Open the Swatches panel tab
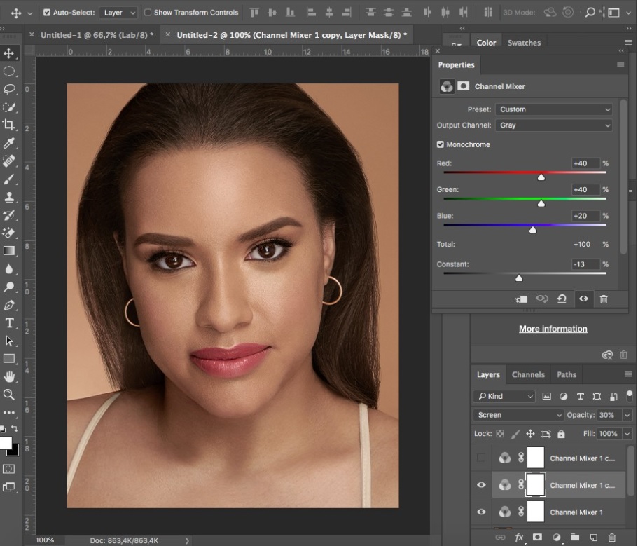638x546 pixels. (524, 43)
